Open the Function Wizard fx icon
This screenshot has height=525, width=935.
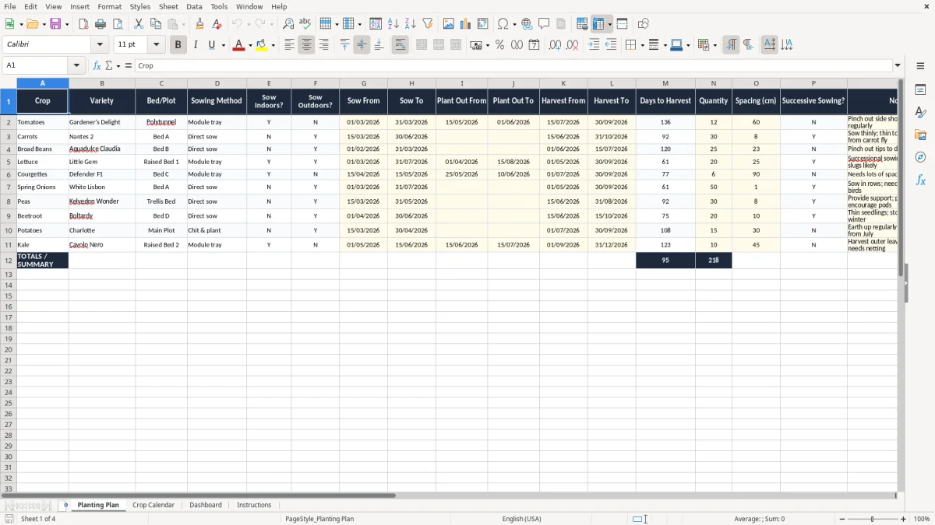coord(97,66)
